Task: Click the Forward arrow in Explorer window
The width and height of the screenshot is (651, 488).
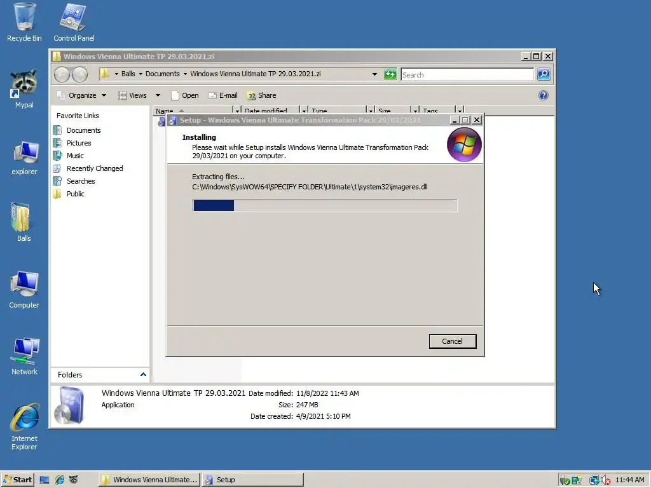Action: 79,75
